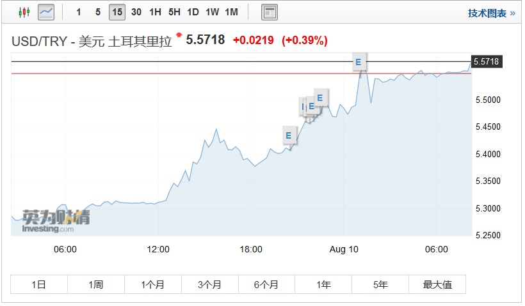
Task: Click the 5.5718 current price label
Action: pos(486,61)
